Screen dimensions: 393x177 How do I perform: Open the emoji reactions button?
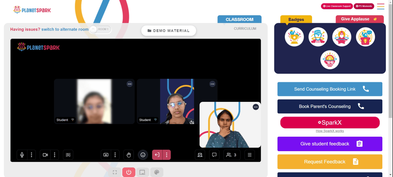coord(143,155)
